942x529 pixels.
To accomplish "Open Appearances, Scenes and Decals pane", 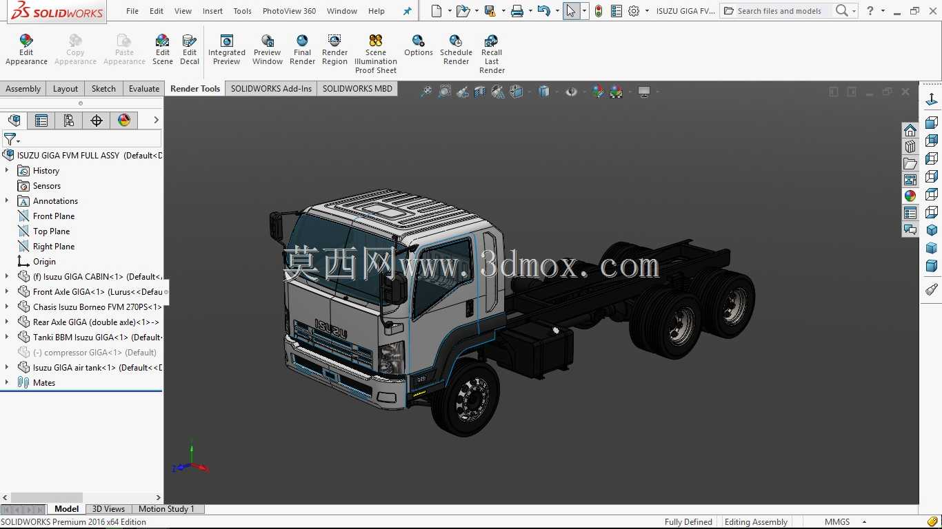I will click(x=910, y=196).
